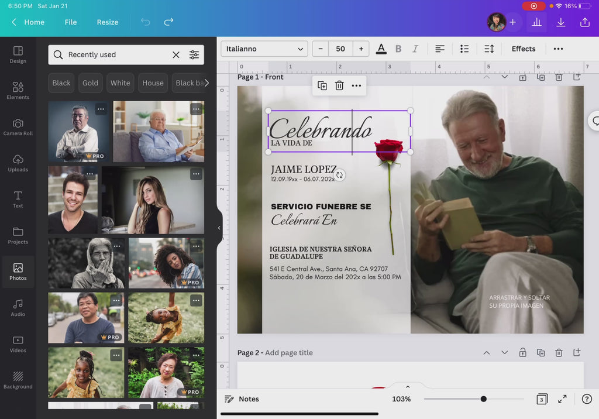Open insights chart icon
The image size is (599, 419).
pos(537,22)
